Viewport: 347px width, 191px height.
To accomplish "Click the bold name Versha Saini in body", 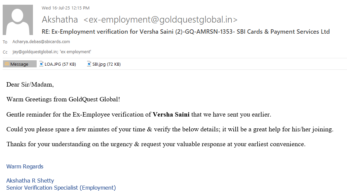I will pos(171,115).
